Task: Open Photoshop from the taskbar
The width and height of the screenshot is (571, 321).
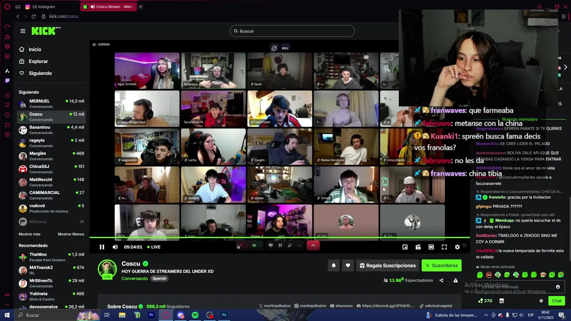Action: point(224,315)
